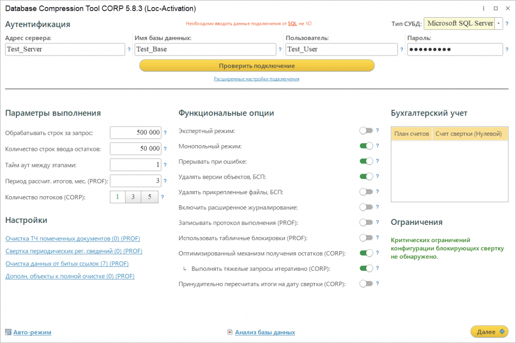Click the Адрес сервера input field

65,49
